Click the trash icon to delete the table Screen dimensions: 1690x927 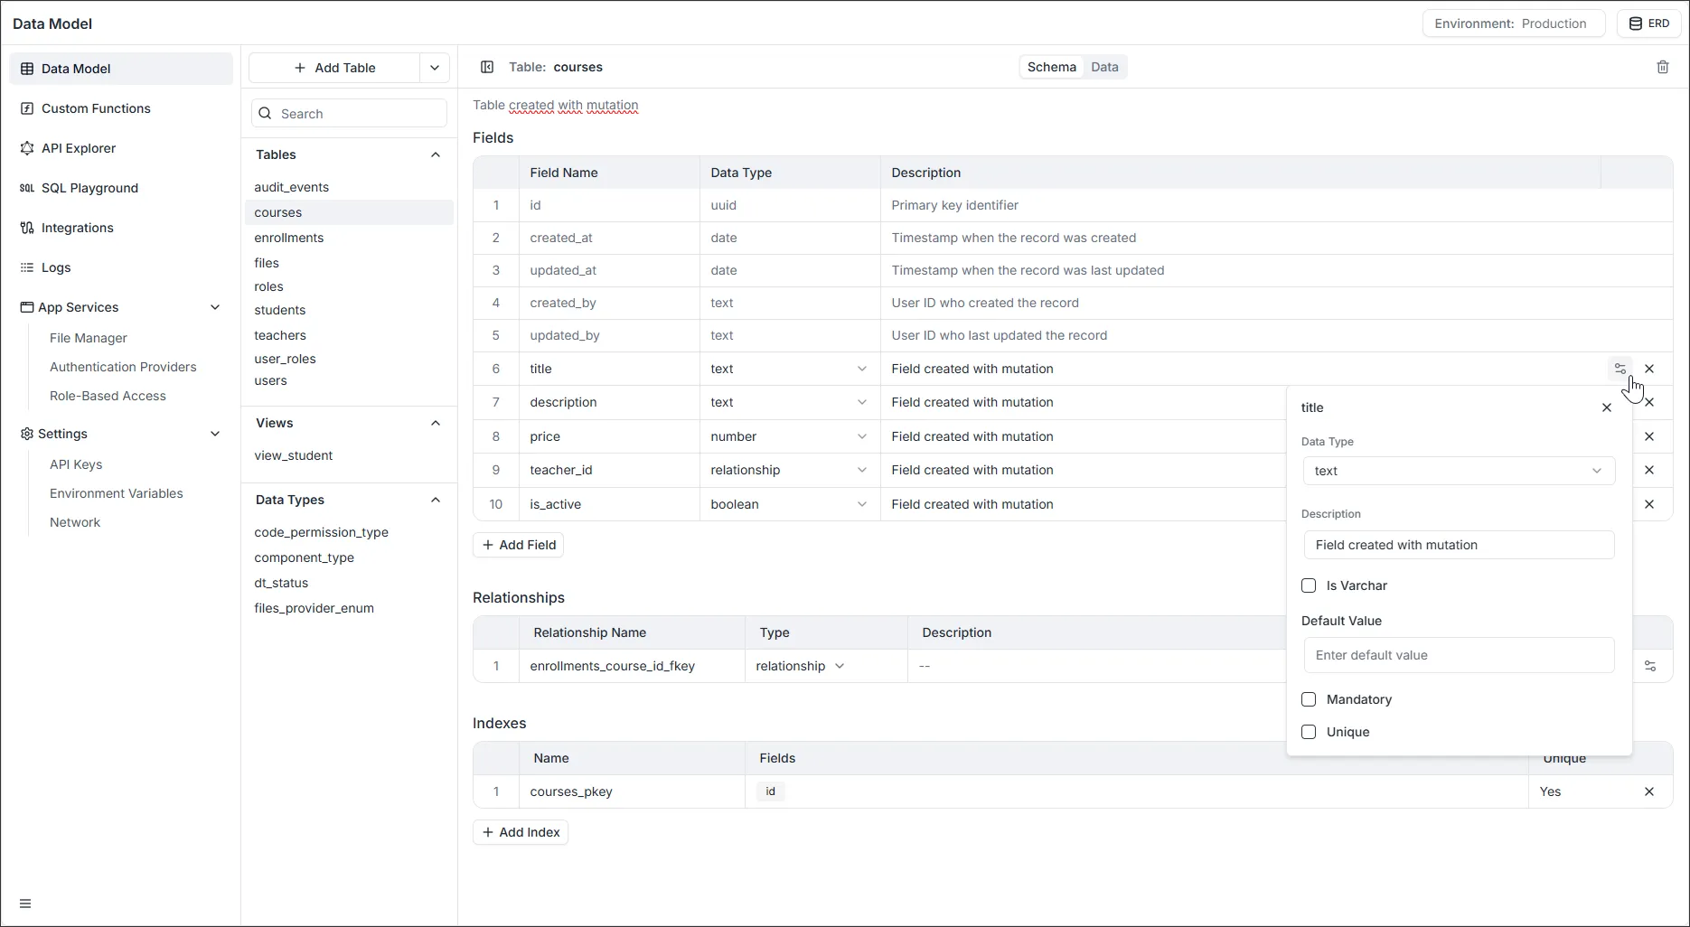(1662, 67)
